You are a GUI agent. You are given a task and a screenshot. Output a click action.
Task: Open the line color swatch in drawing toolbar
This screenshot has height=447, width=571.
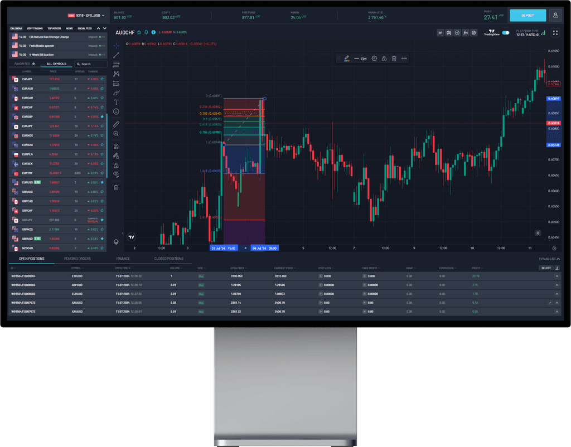point(347,57)
